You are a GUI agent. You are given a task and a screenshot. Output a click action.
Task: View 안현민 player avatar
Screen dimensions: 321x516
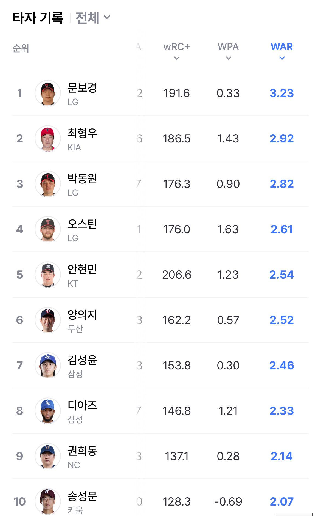[48, 275]
